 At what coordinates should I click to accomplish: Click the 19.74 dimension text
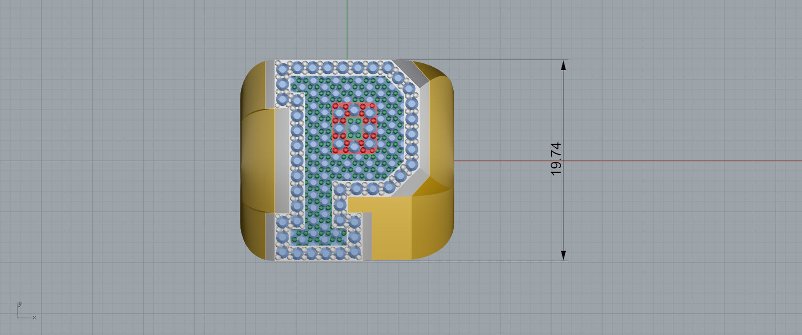click(556, 159)
